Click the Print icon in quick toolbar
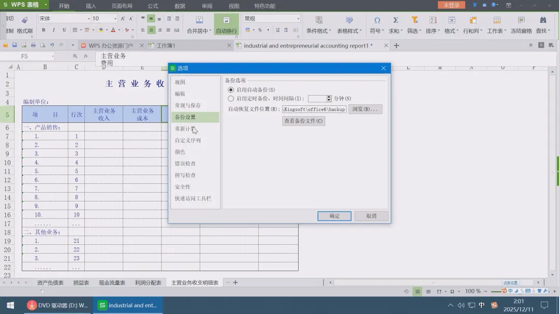 click(33, 45)
